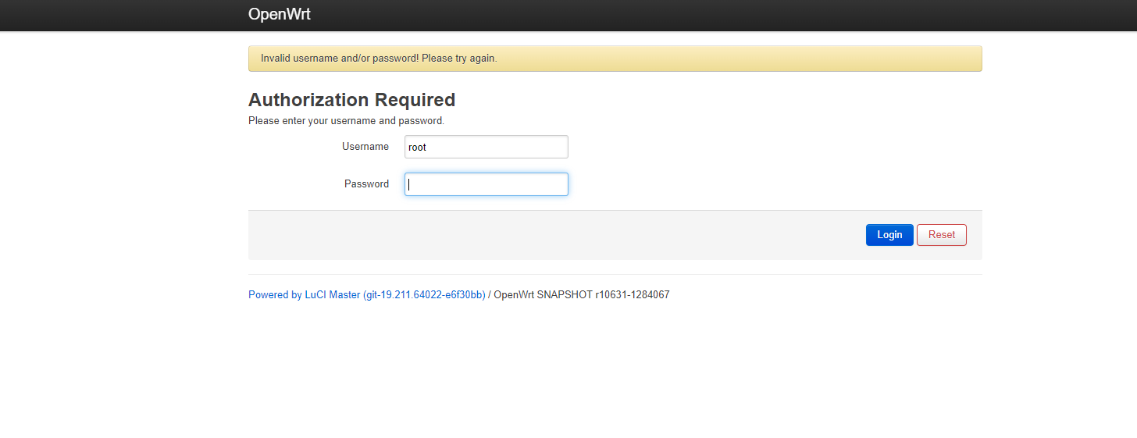Click the dark top header bar
The image size is (1137, 438).
coord(568,15)
